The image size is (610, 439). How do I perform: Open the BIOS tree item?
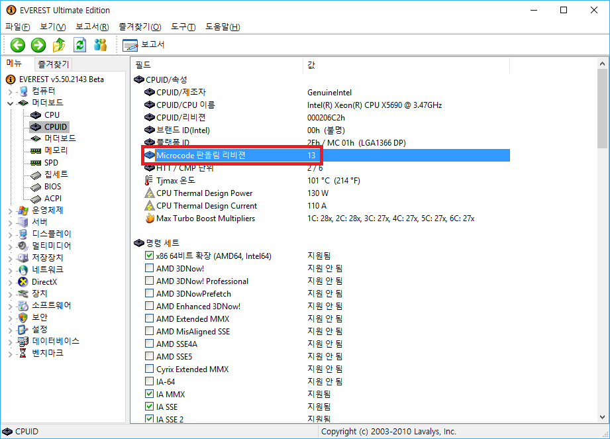coord(46,187)
